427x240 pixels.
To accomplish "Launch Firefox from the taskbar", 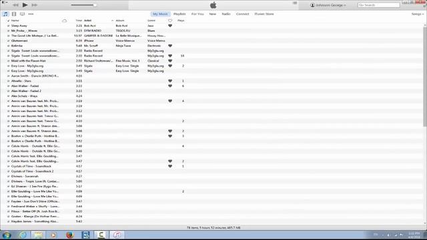I will coord(69,235).
